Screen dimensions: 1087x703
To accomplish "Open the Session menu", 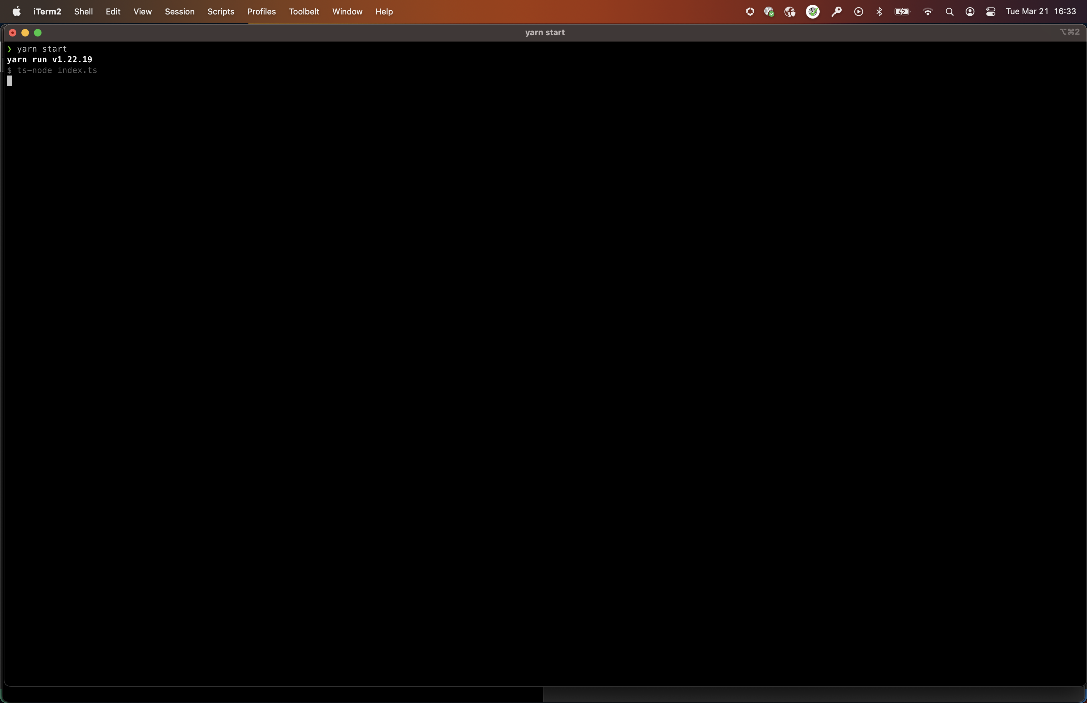I will 179,11.
